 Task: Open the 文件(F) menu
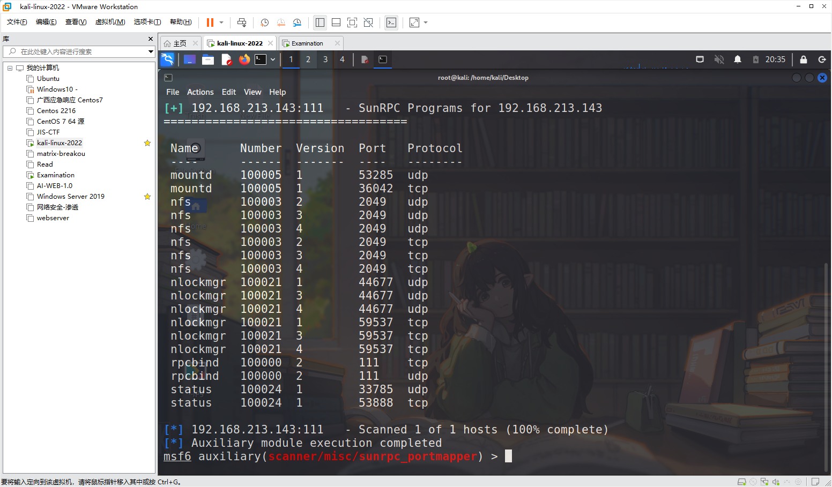17,22
